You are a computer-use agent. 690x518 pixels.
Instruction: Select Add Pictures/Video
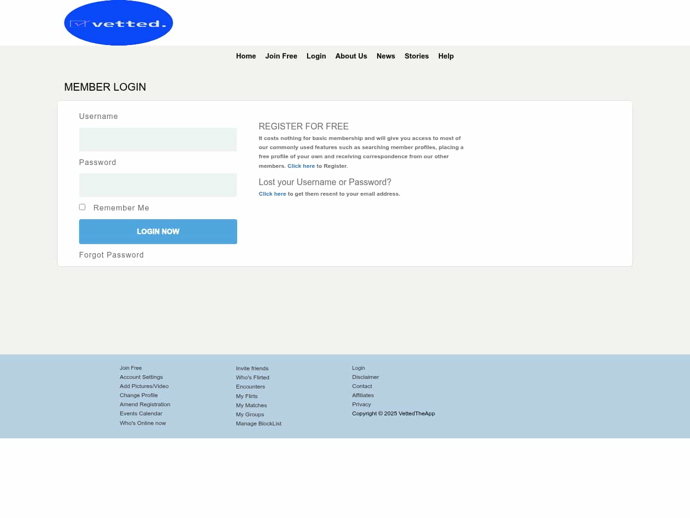144,386
